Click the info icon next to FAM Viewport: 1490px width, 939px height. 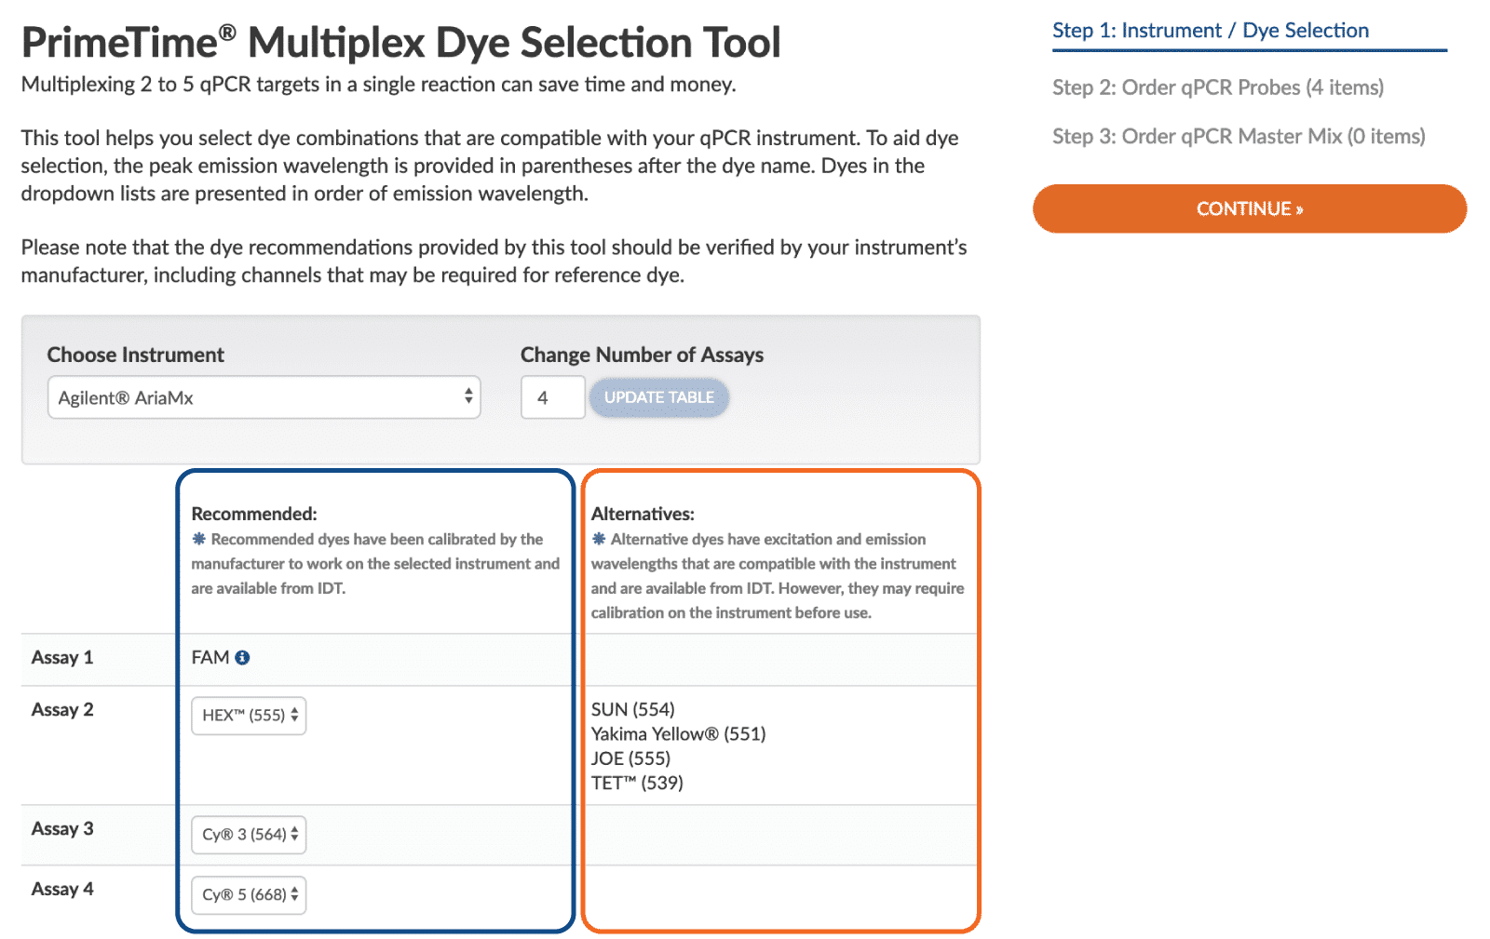coord(242,658)
